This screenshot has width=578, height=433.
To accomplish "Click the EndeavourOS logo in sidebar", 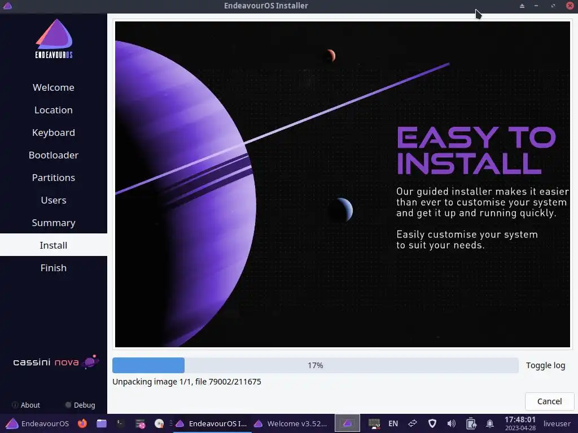I will [54, 38].
